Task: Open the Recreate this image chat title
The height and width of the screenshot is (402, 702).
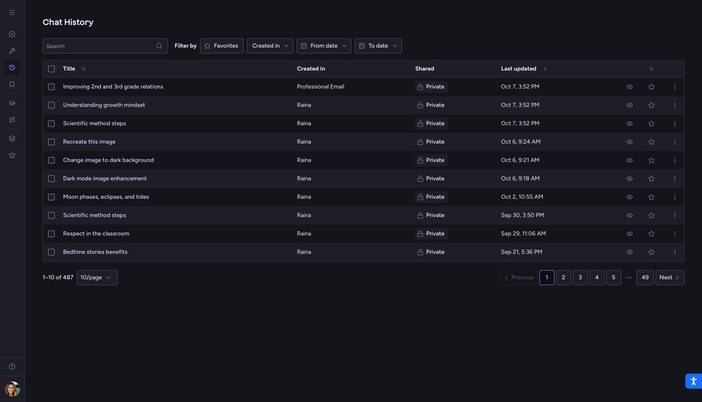Action: click(x=89, y=142)
